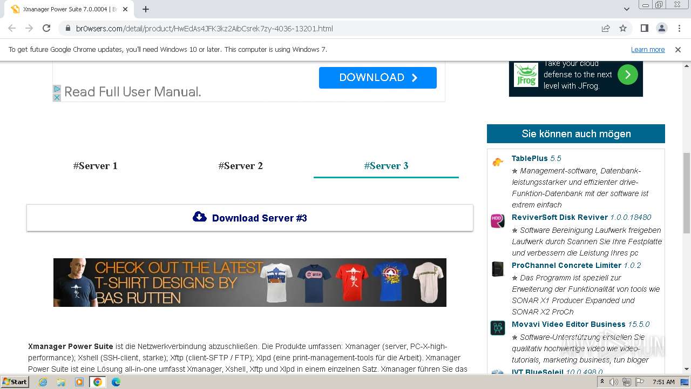Click the scrollbar up arrow
This screenshot has height=389, width=691.
687,65
